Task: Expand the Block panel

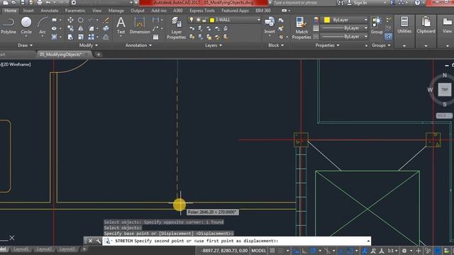Action: [x=276, y=45]
